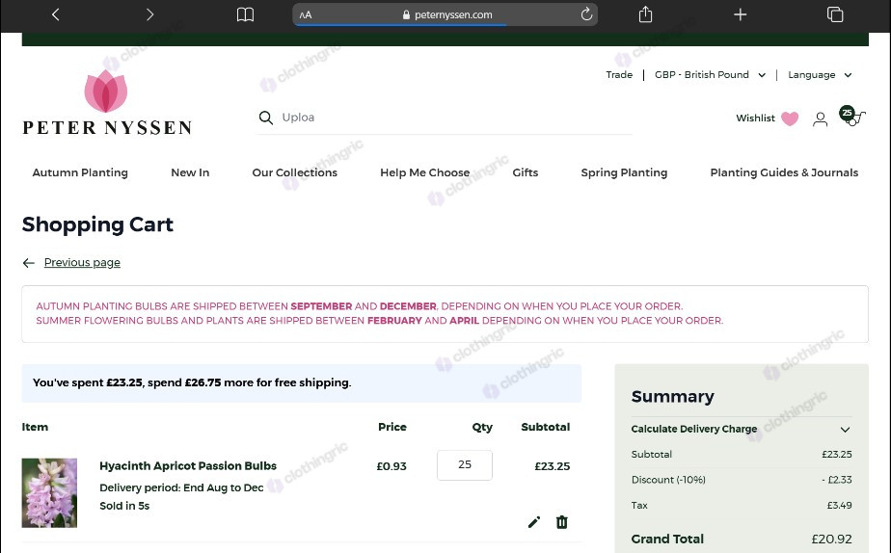Click the Discount (-10%) label
Image resolution: width=891 pixels, height=553 pixels.
pyautogui.click(x=668, y=480)
